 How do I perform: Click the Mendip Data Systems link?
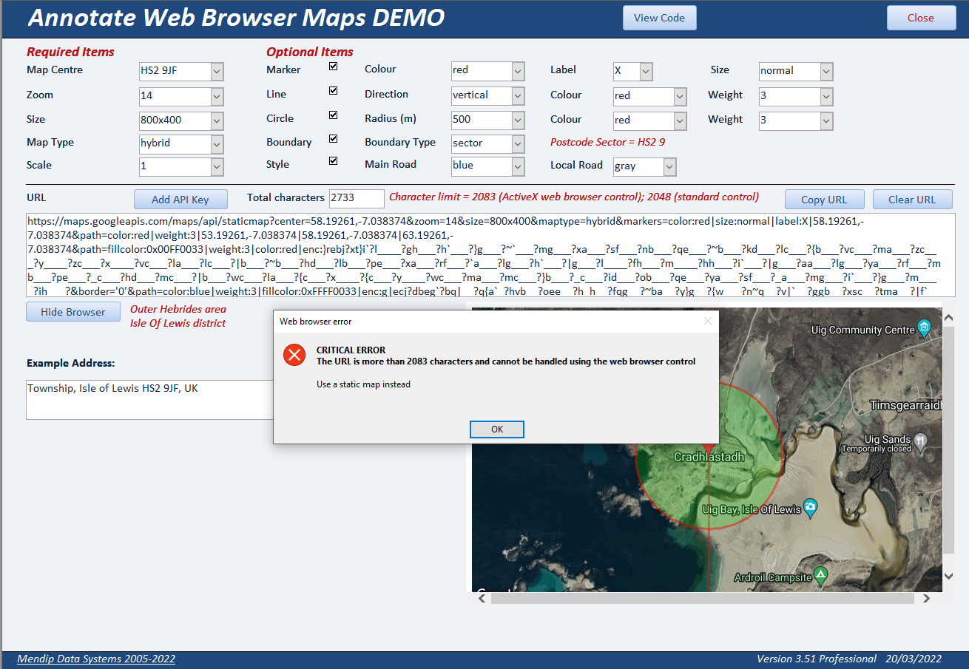(x=96, y=659)
